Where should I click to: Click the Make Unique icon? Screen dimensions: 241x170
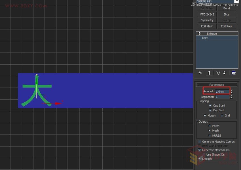coord(218,73)
